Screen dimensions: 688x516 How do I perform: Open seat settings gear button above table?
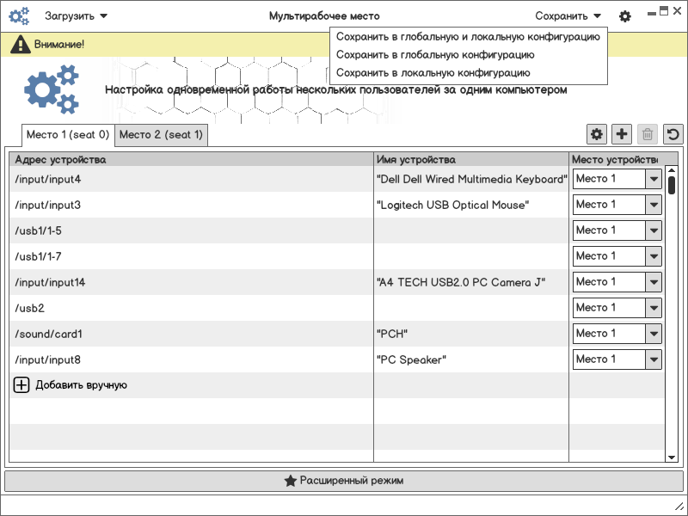(x=597, y=134)
